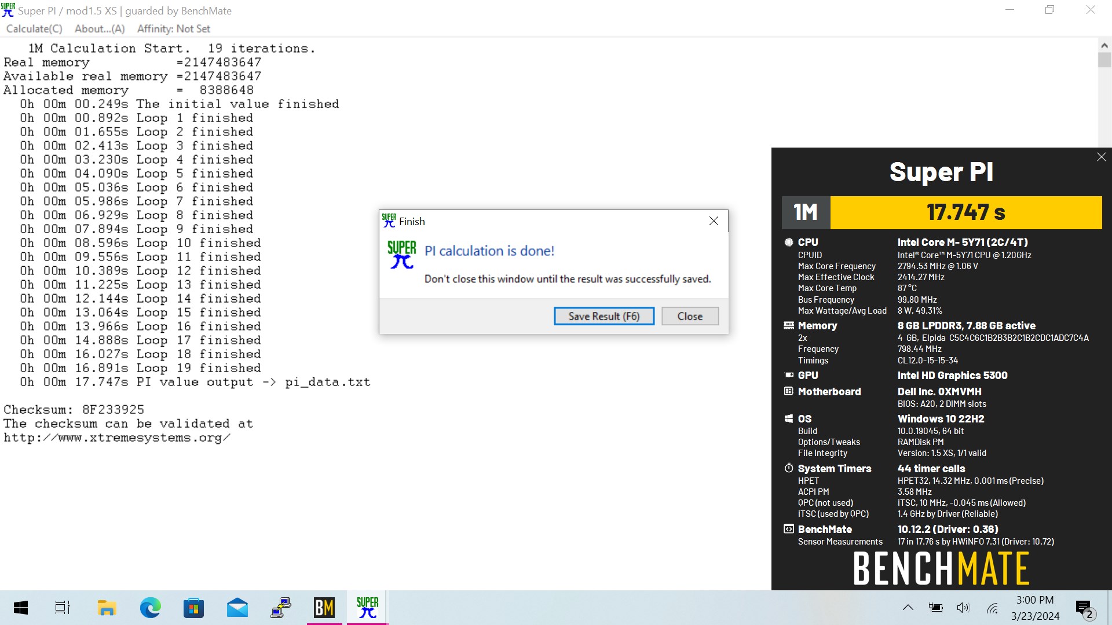Screen dimensions: 1112x625
Task: Click the CPU chip icon in BenchMate panel
Action: (788, 242)
